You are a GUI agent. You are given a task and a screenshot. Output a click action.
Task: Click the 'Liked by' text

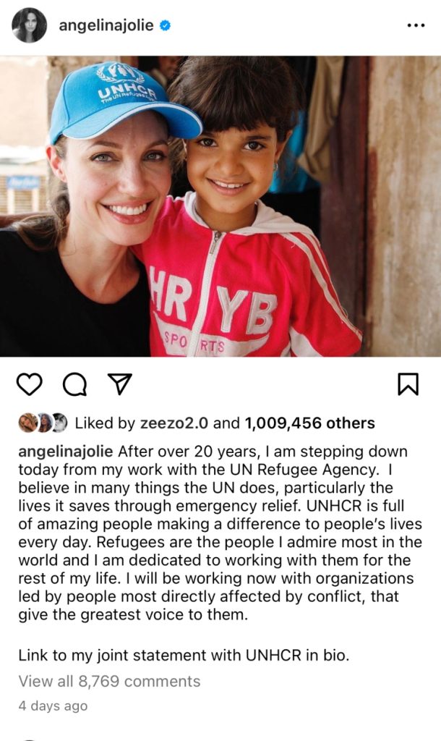106,423
